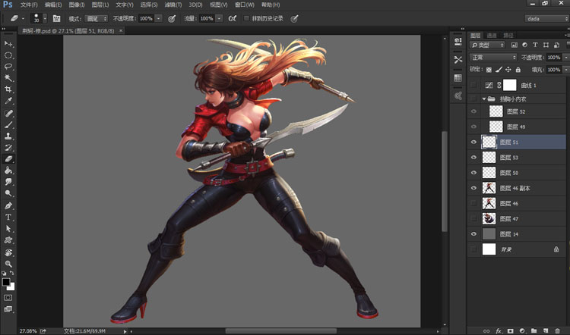This screenshot has height=335, width=570.
Task: Click background color white swatch
Action: point(11,287)
